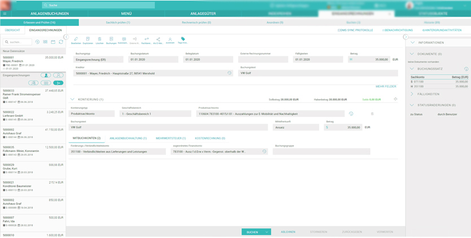Click the refresh icon in list toolbar

(x=61, y=42)
